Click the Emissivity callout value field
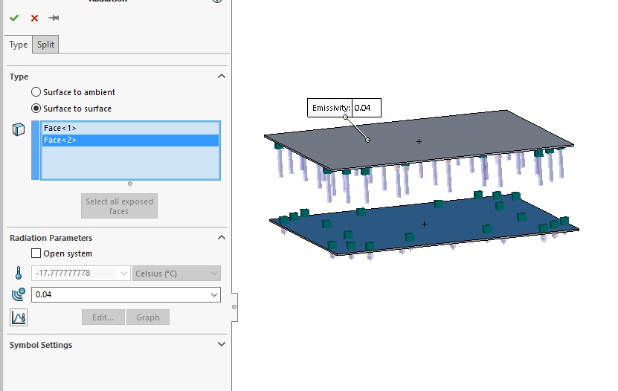Image resolution: width=618 pixels, height=391 pixels. point(367,108)
